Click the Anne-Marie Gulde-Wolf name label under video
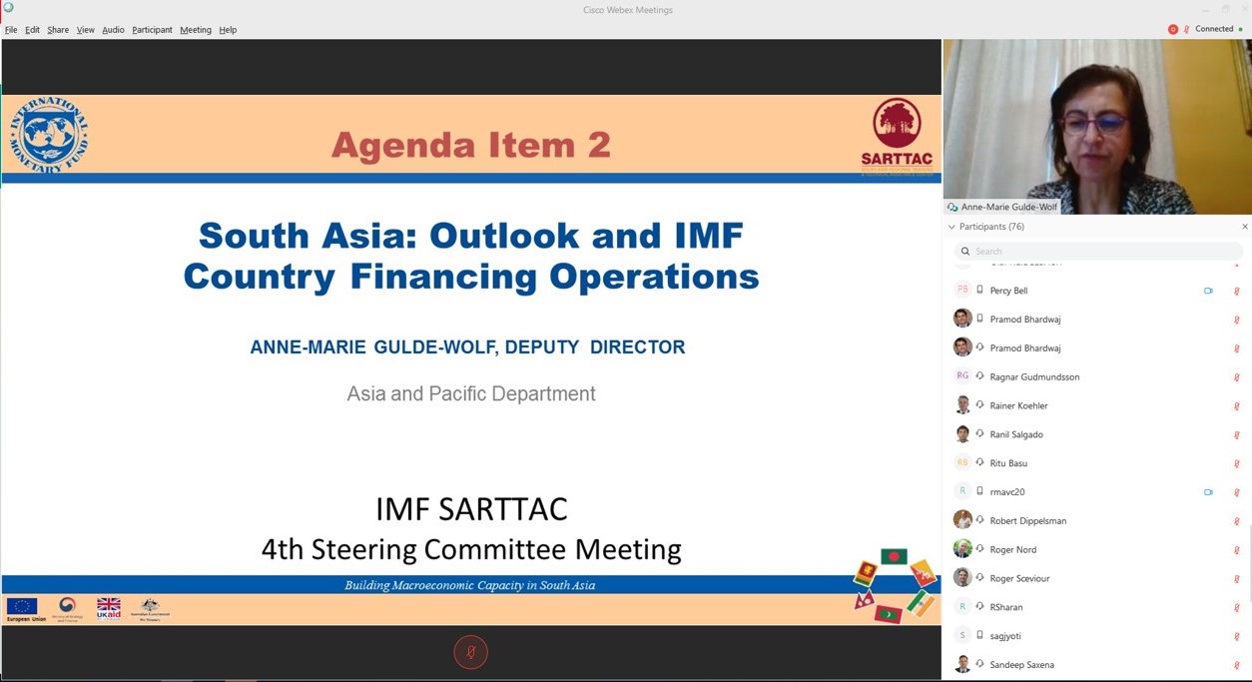Viewport: 1252px width, 682px height. 1008,208
